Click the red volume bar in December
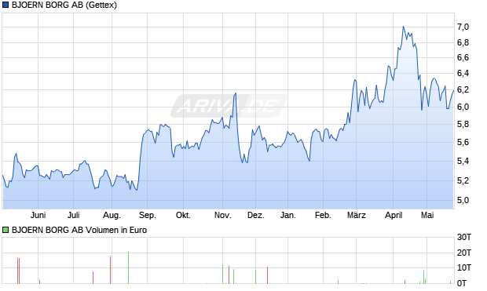Viewport: 487px width, 291px height. pos(267,275)
